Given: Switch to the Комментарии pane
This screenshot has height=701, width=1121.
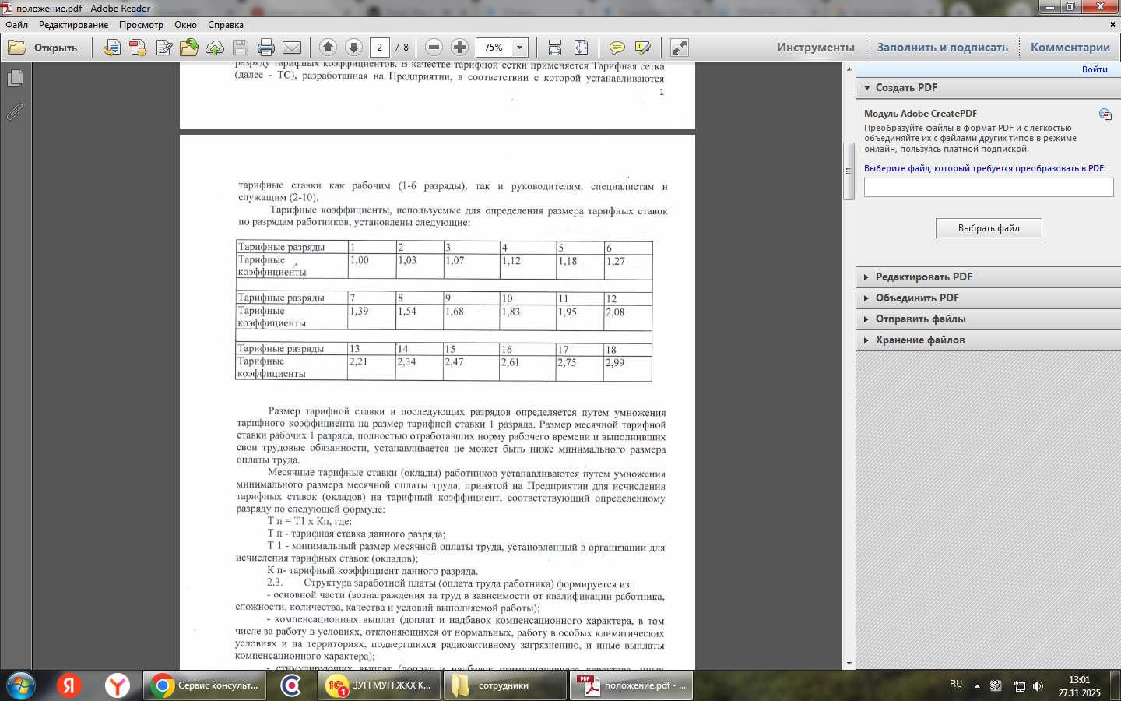Looking at the screenshot, I should [x=1070, y=48].
